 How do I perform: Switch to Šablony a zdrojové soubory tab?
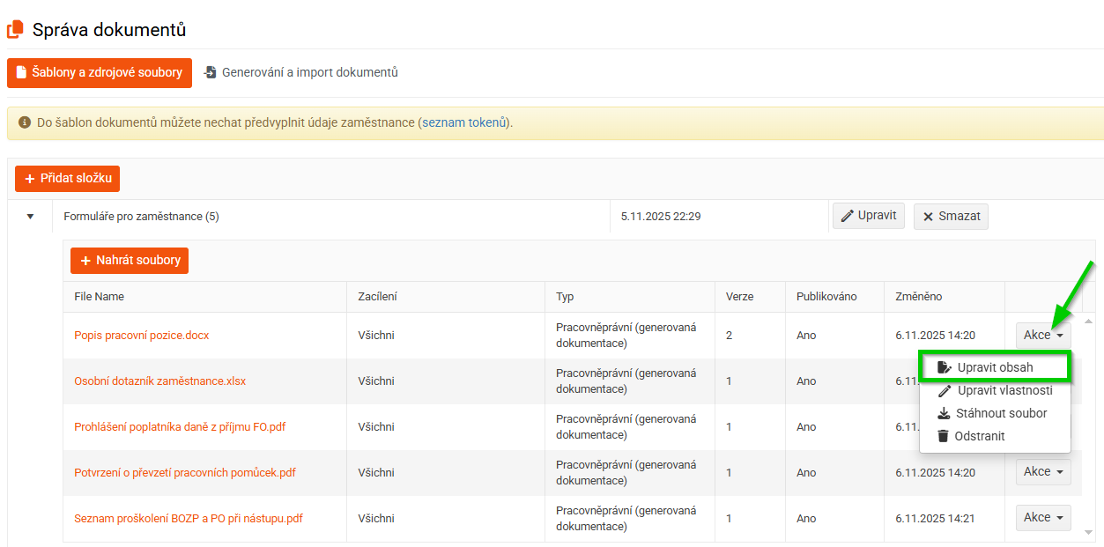pos(100,72)
